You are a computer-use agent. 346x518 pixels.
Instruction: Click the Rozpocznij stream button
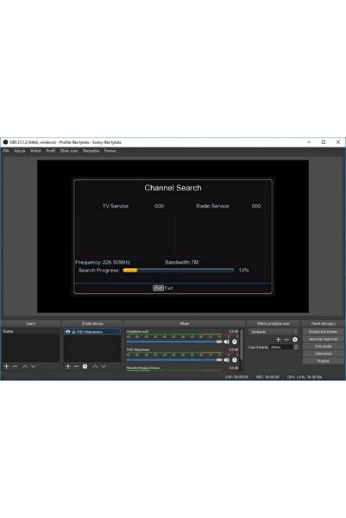pos(323,331)
